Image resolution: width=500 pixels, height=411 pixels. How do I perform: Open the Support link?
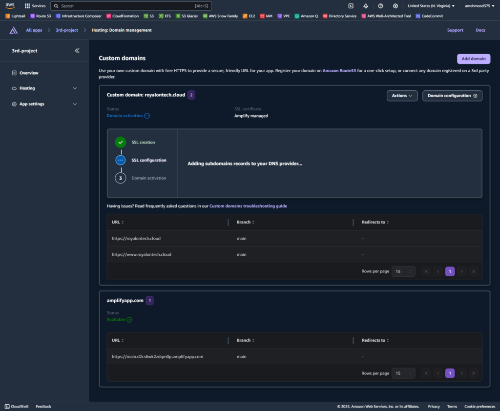click(x=455, y=30)
